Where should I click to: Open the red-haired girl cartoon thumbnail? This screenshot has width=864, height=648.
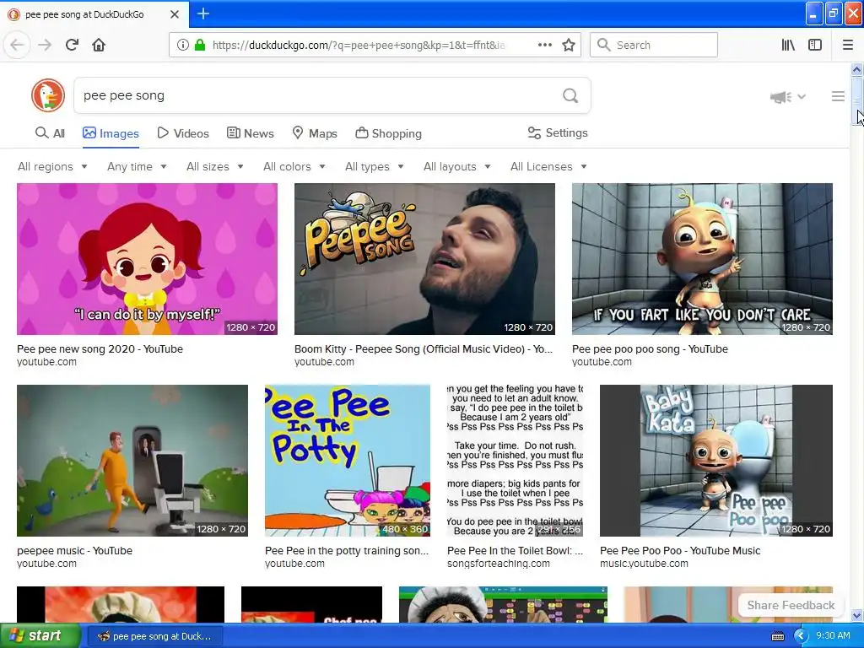(147, 259)
